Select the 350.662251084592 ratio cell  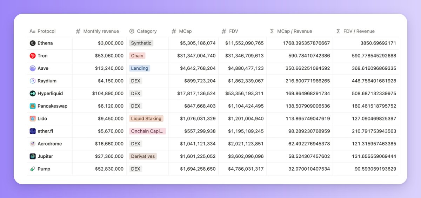(300, 68)
